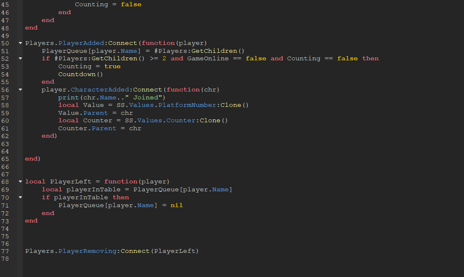The width and height of the screenshot is (464, 277).
Task: Select the false keyword on line 45
Action: pyautogui.click(x=131, y=4)
